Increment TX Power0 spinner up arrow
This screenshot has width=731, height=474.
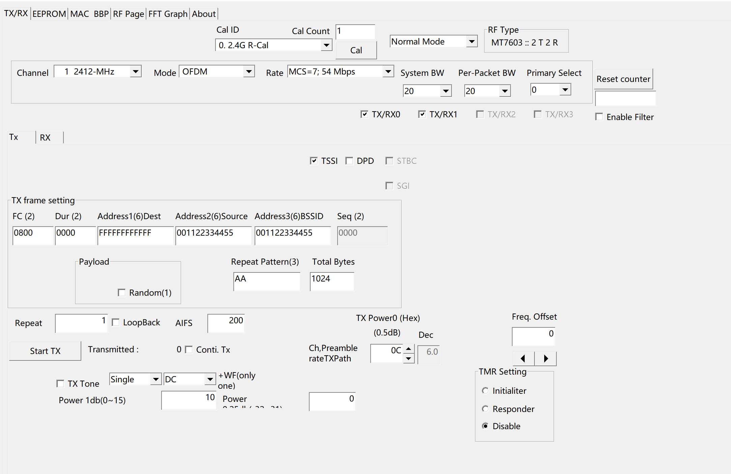409,349
